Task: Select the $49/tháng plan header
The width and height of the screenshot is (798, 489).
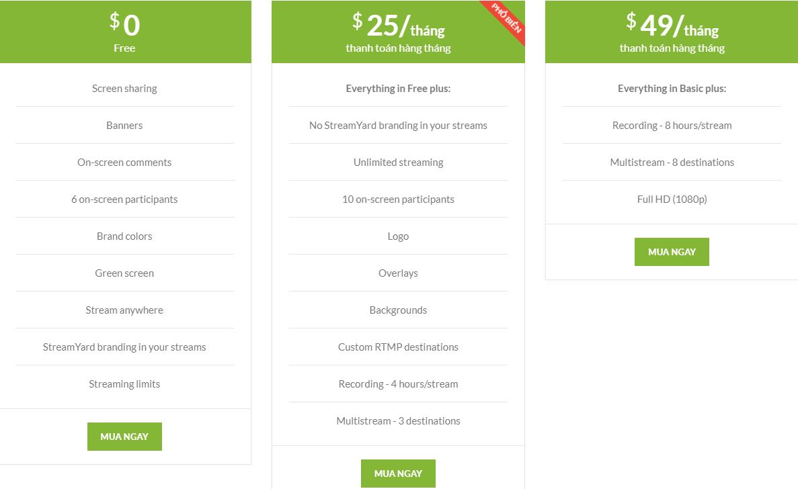Action: 672,32
